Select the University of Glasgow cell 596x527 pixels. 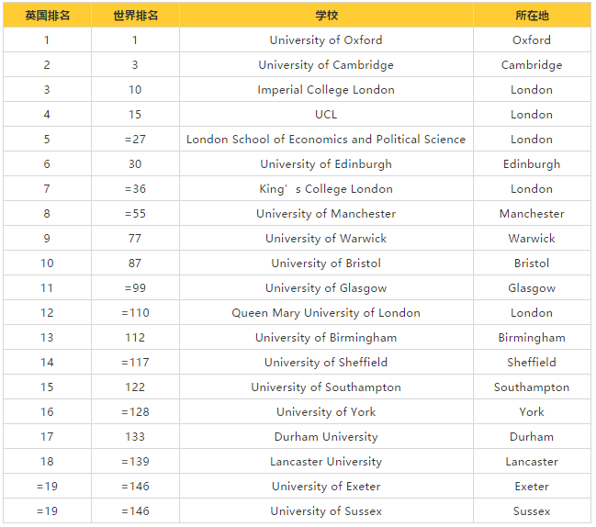(x=326, y=288)
